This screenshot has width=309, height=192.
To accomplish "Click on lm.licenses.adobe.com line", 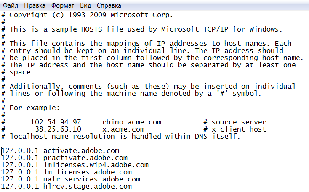I will 67,172.
